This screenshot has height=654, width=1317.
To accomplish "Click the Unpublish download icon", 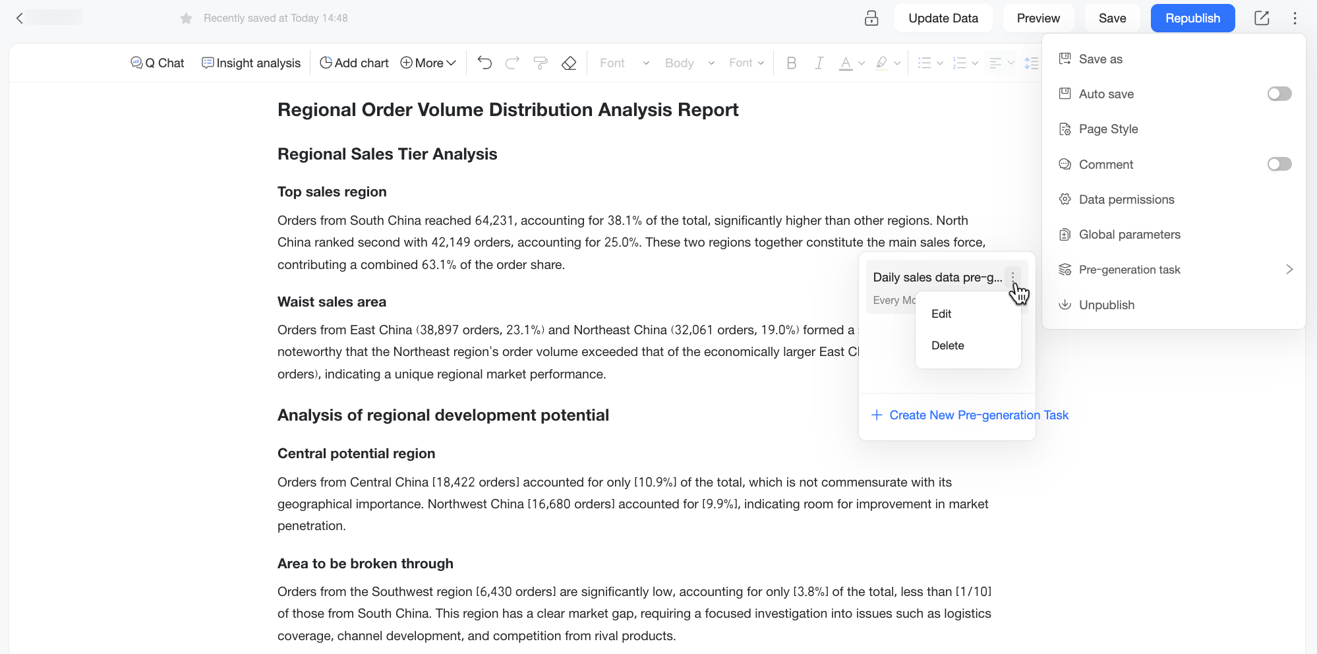I will click(x=1065, y=305).
